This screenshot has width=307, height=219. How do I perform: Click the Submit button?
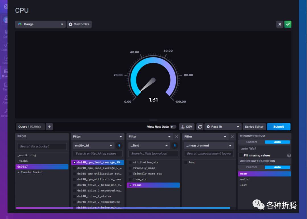[x=279, y=127]
